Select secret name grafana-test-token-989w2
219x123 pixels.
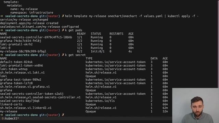(x=21, y=80)
